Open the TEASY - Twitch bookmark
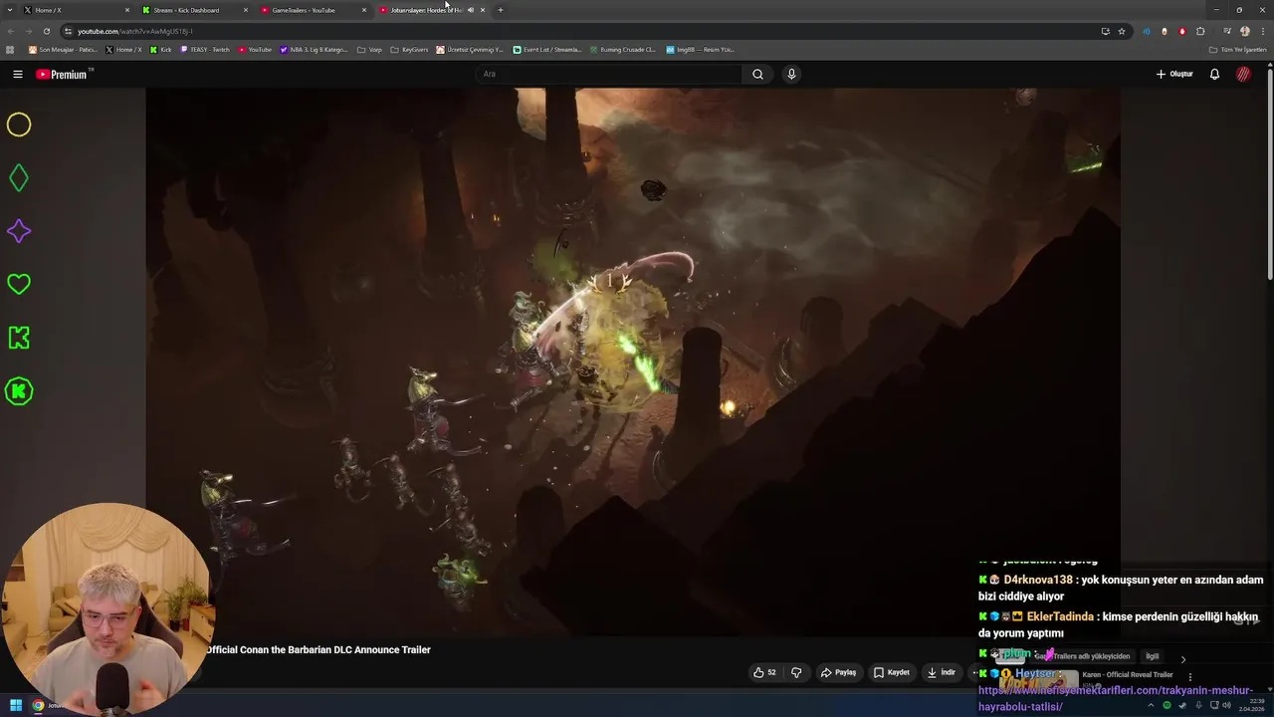Screen dimensions: 1274x717 [204, 49]
